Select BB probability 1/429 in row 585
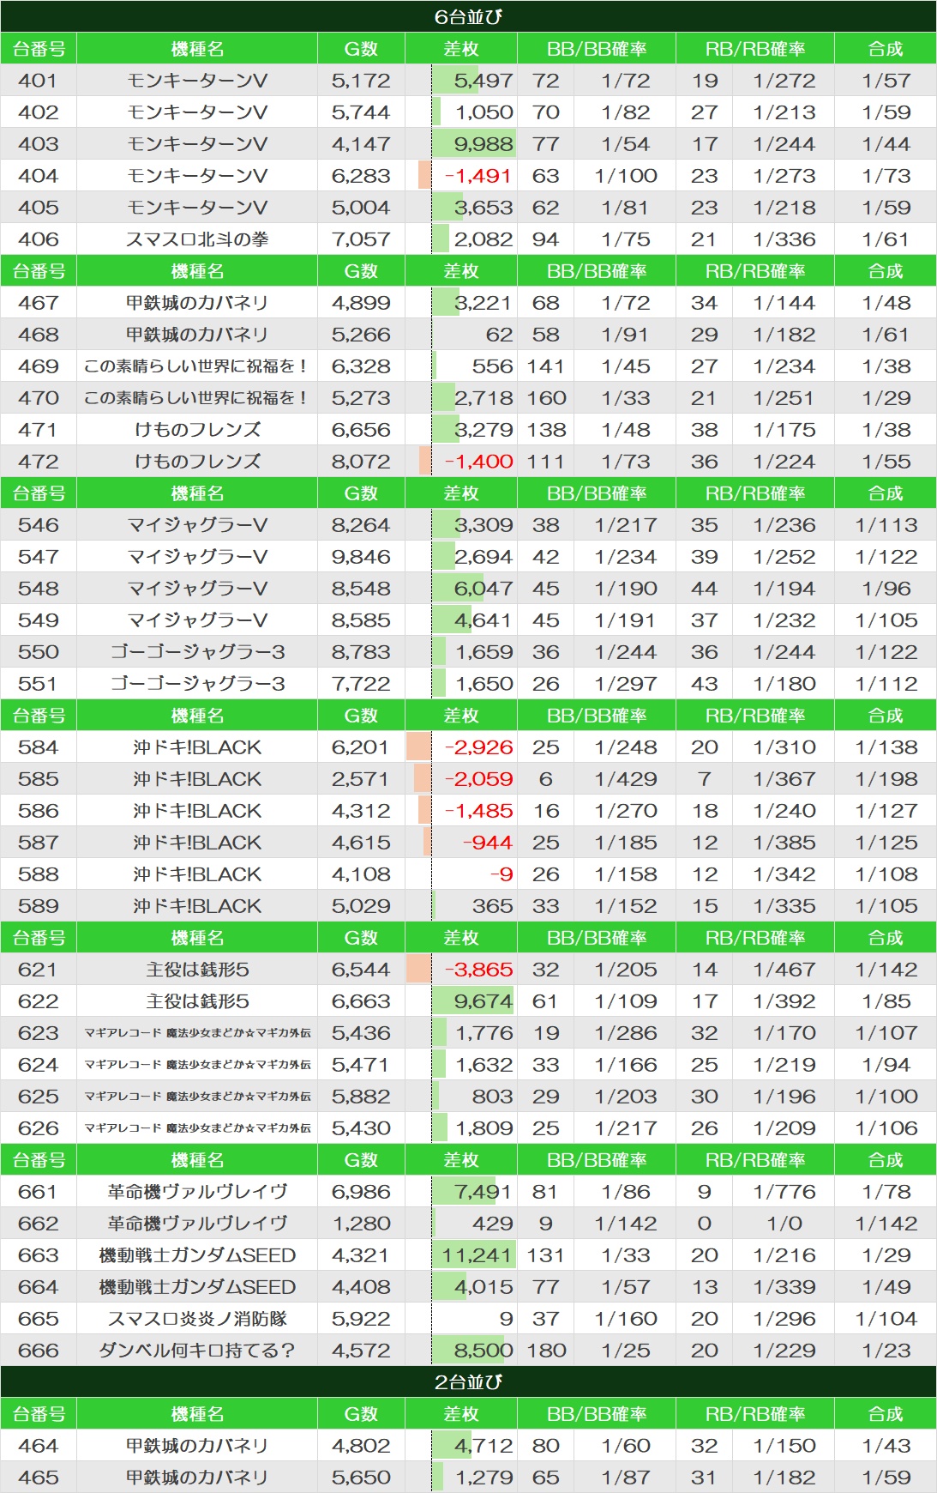 pyautogui.click(x=626, y=779)
